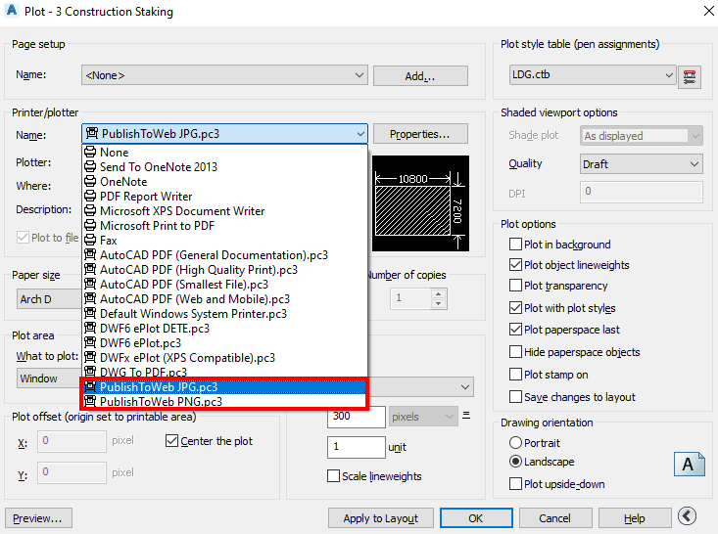This screenshot has width=718, height=534.
Task: Enable Plot stamp on checkbox
Action: [x=515, y=375]
